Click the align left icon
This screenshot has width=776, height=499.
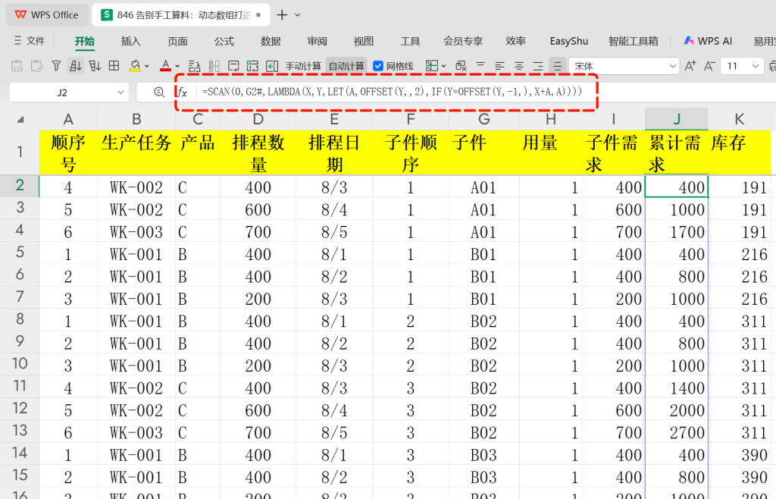tap(500, 66)
